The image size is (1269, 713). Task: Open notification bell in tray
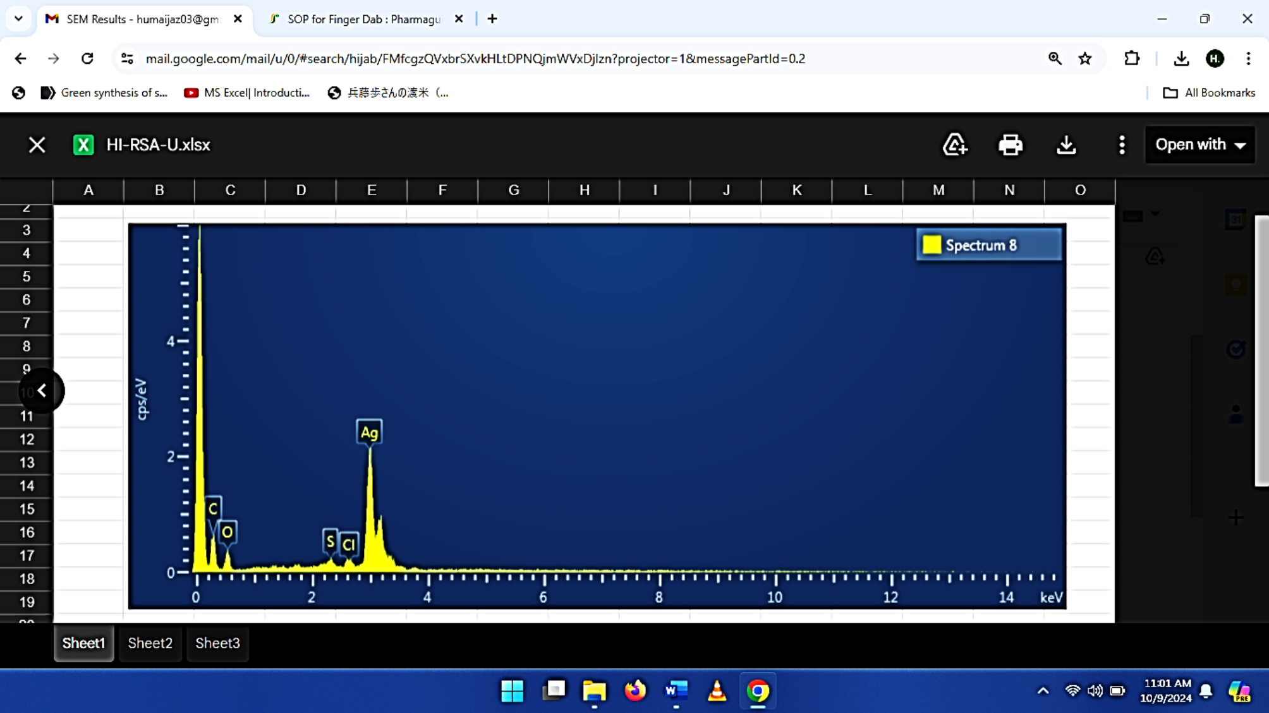(1206, 691)
